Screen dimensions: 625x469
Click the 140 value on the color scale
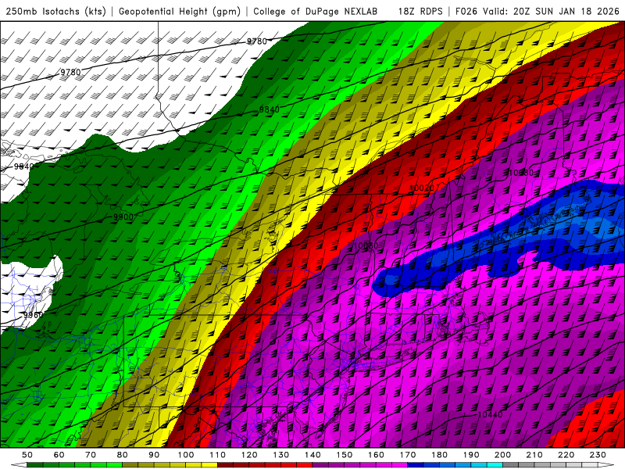(312, 455)
